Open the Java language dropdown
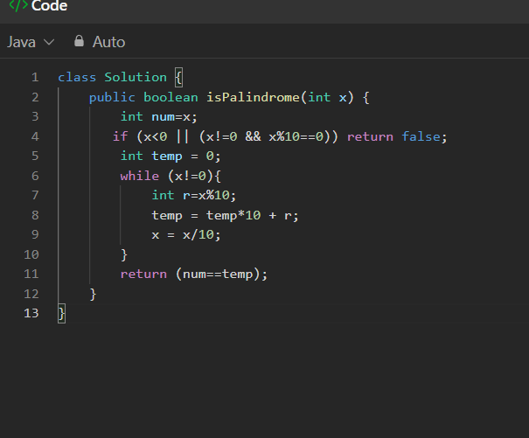The width and height of the screenshot is (529, 438). point(31,42)
